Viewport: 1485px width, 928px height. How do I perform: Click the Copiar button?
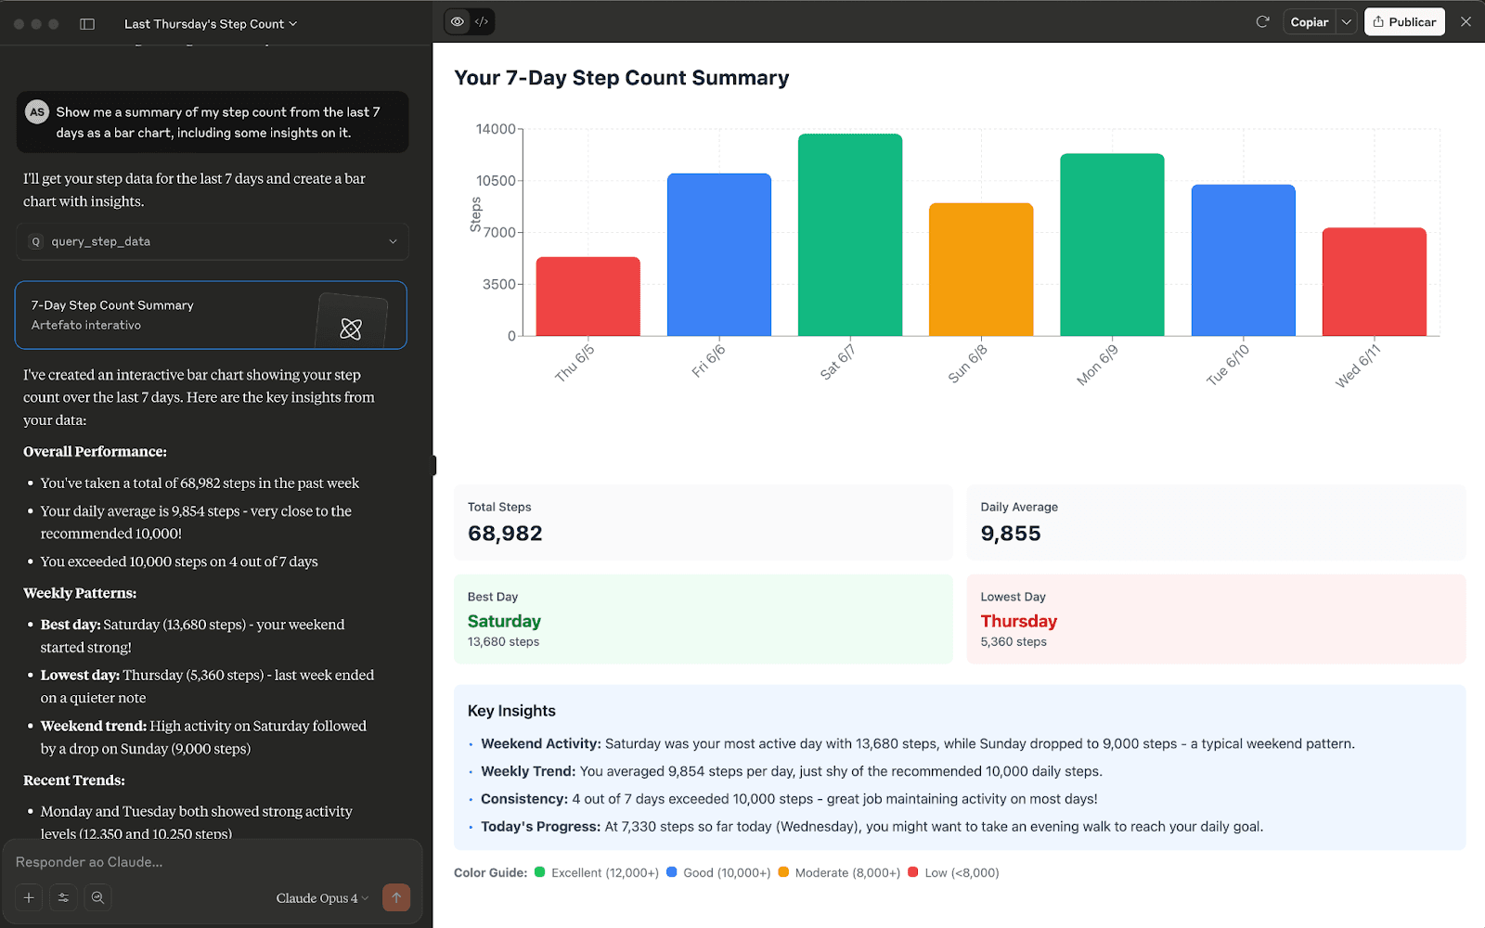1309,22
